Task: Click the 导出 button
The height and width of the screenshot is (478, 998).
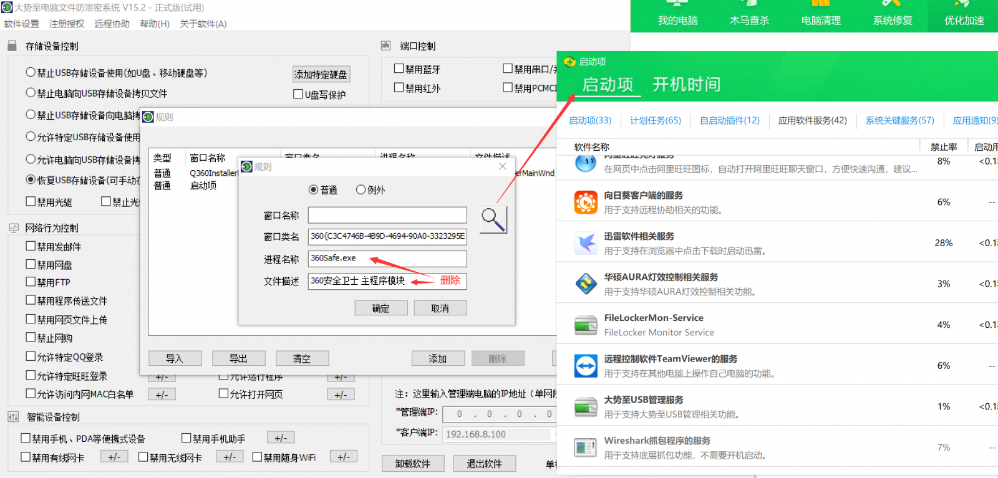Action: (x=239, y=358)
